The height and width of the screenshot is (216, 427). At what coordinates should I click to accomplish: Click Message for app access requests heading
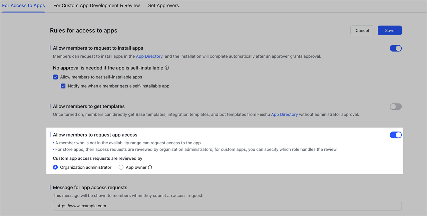click(90, 188)
